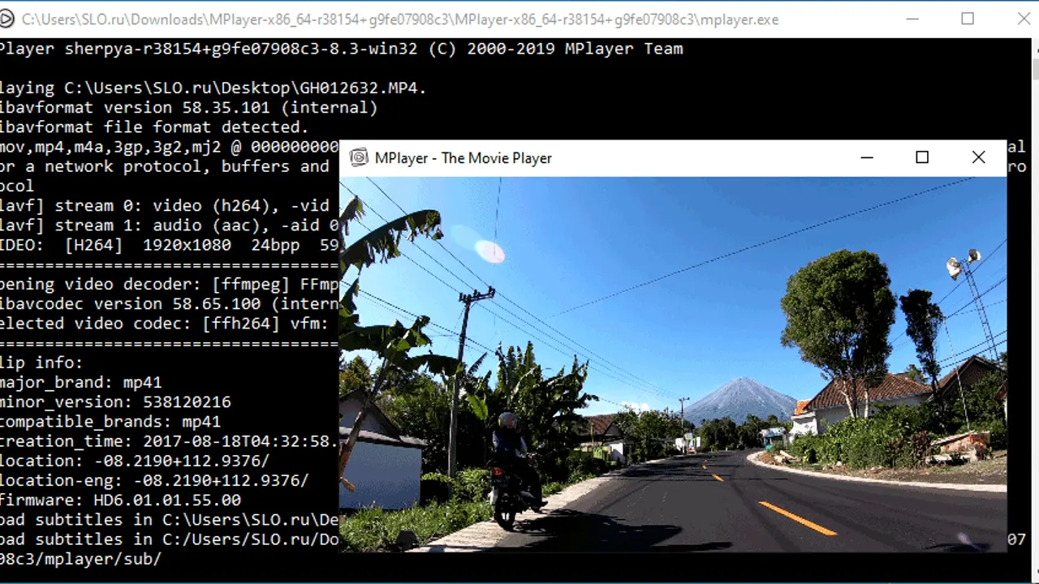Click the creation_time line in console output
The image size is (1039, 584).
[x=168, y=441]
